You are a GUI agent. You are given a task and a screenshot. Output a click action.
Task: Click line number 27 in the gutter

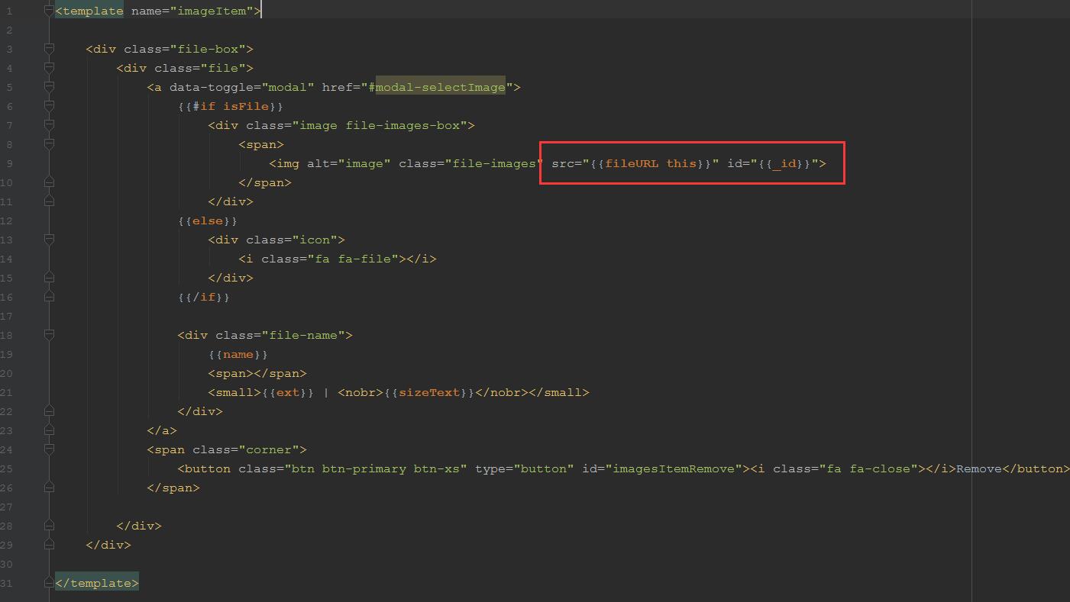[7, 507]
